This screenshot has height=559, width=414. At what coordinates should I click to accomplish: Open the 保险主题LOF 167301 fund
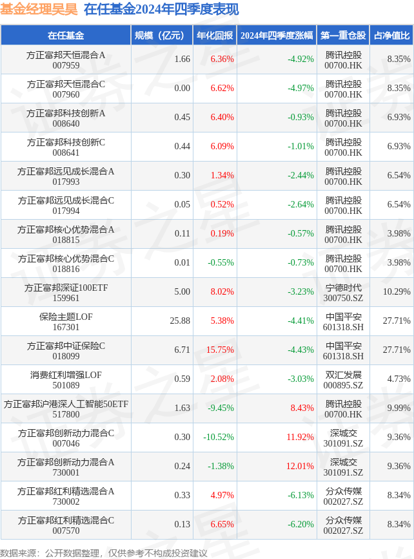click(66, 322)
